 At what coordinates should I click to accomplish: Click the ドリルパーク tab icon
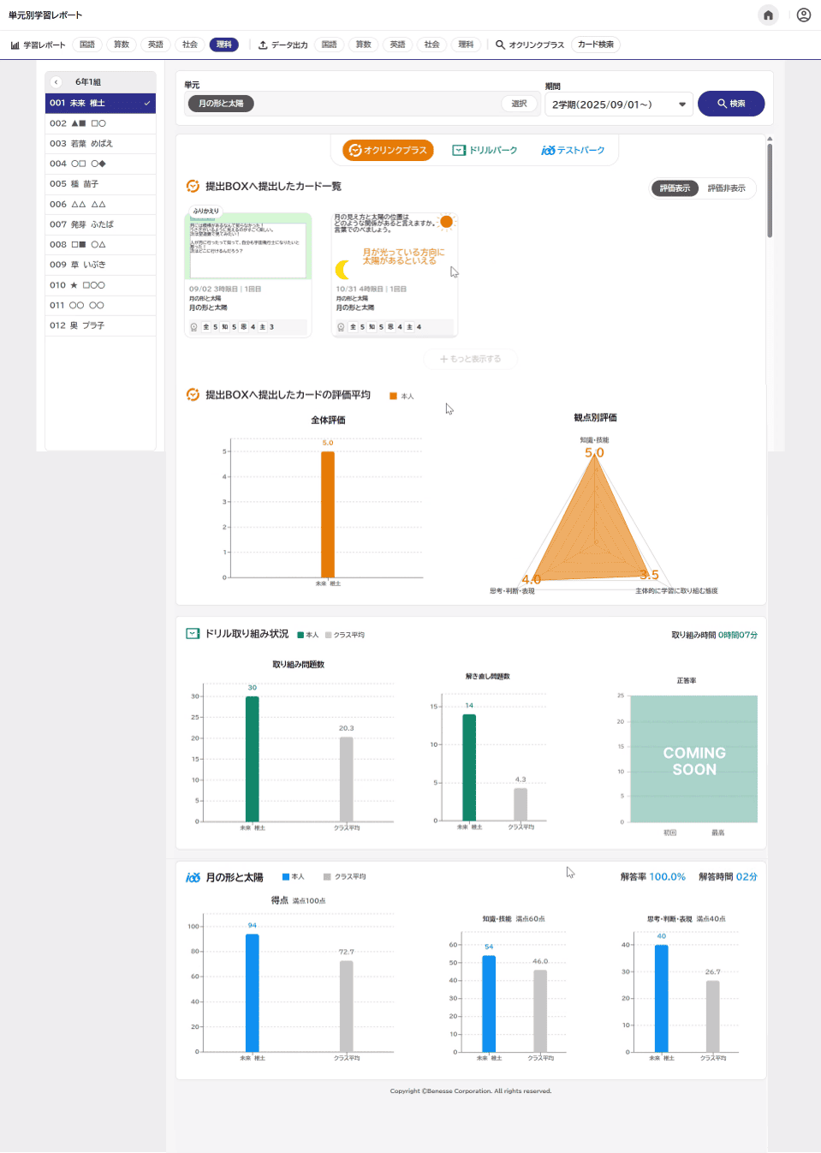[459, 151]
